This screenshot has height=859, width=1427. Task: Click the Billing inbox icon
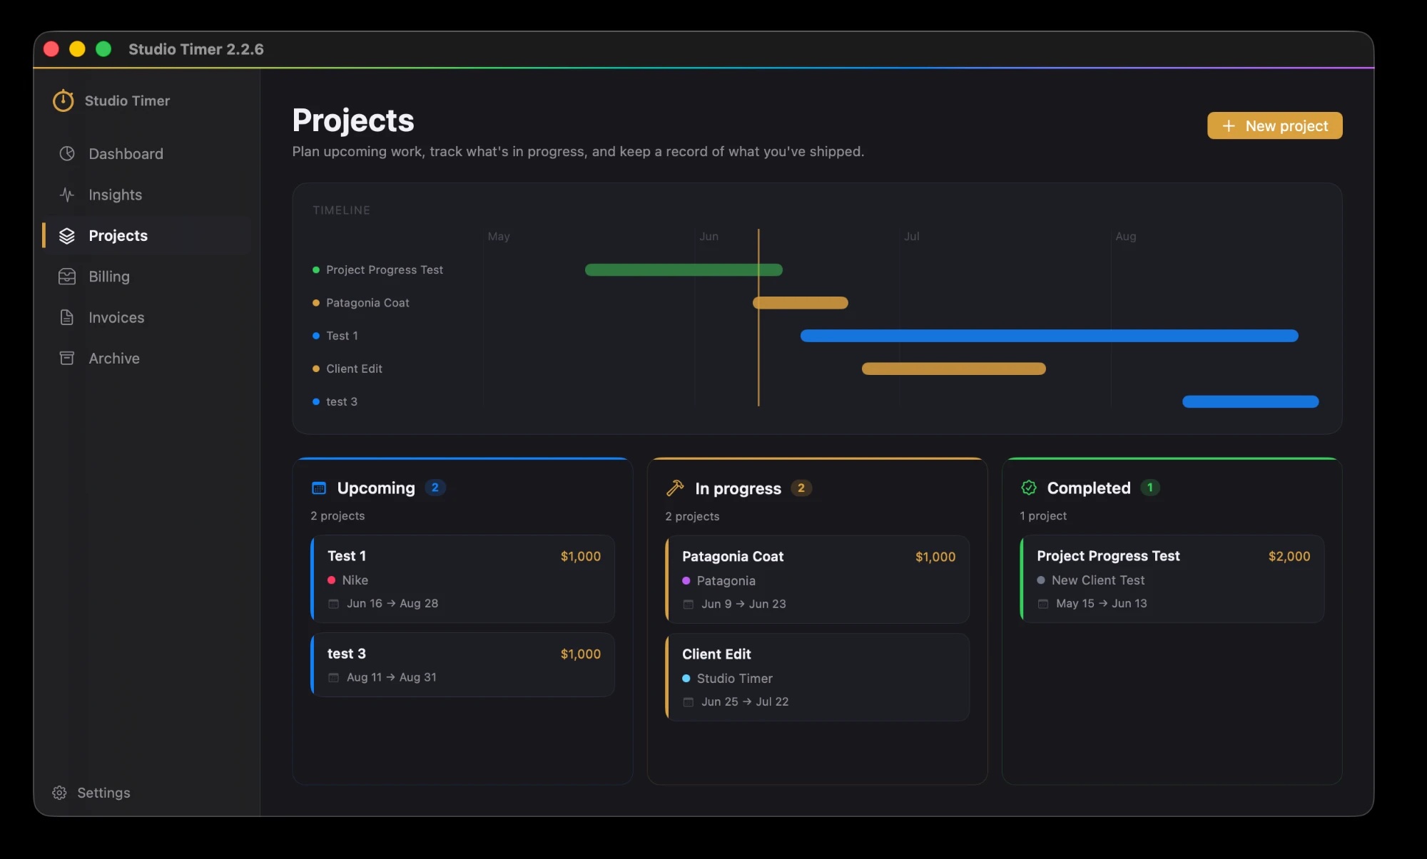coord(67,277)
